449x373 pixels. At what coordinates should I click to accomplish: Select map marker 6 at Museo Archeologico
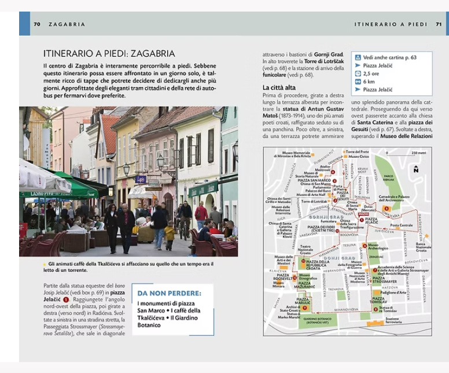365,246
